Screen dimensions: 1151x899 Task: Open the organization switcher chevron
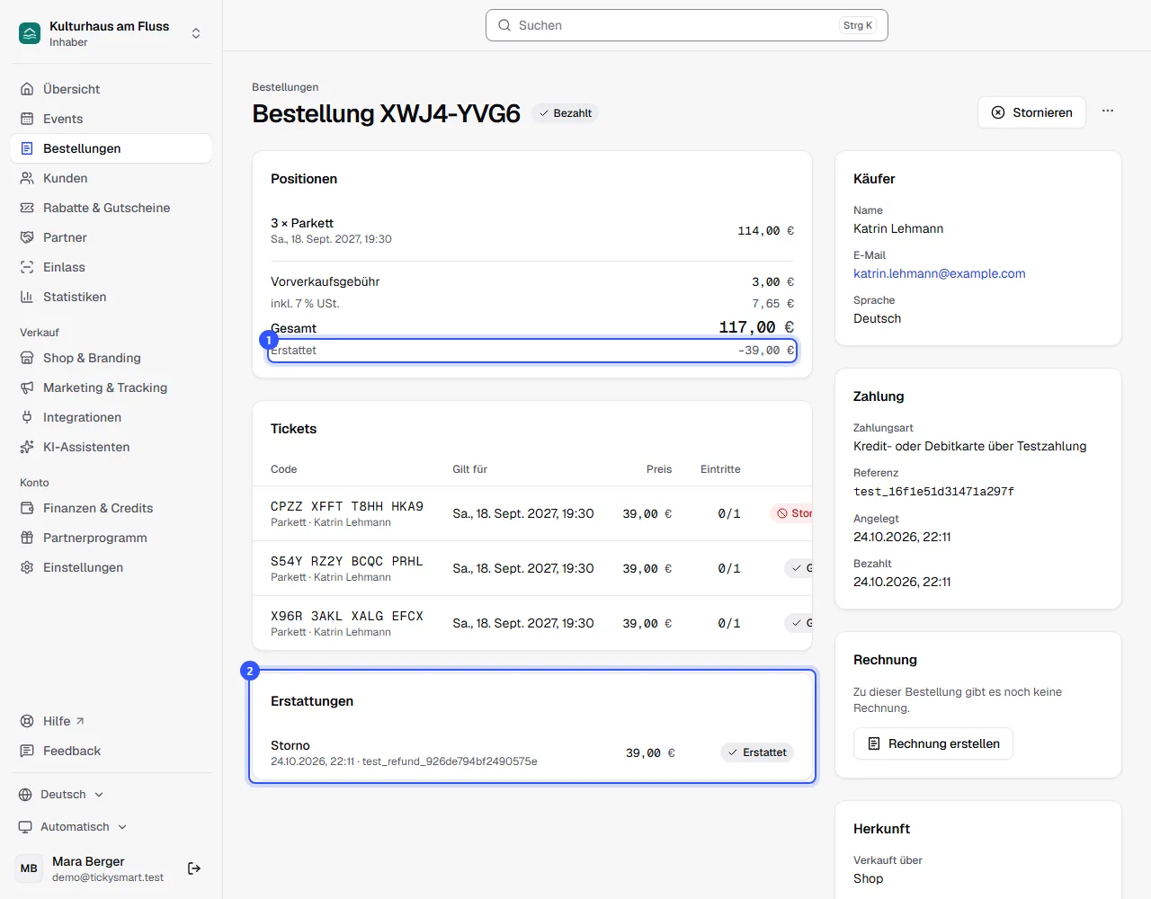coord(196,33)
